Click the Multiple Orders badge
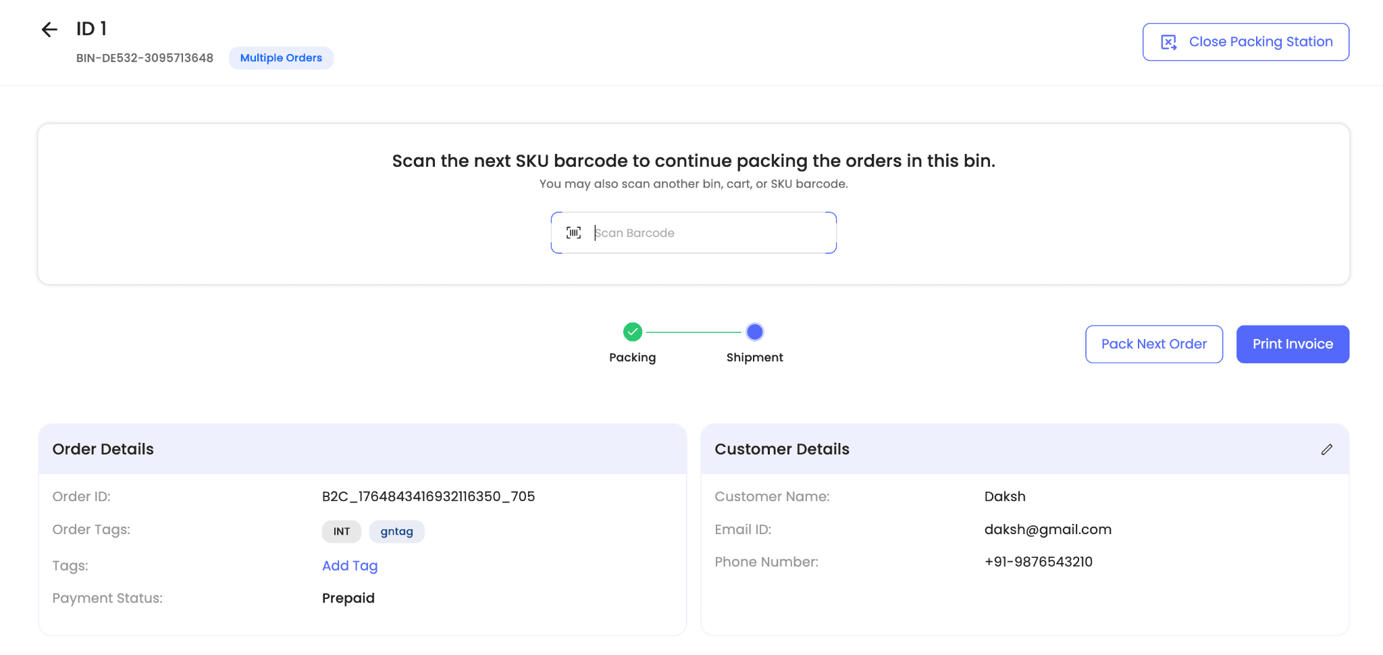This screenshot has height=655, width=1383. coord(281,58)
